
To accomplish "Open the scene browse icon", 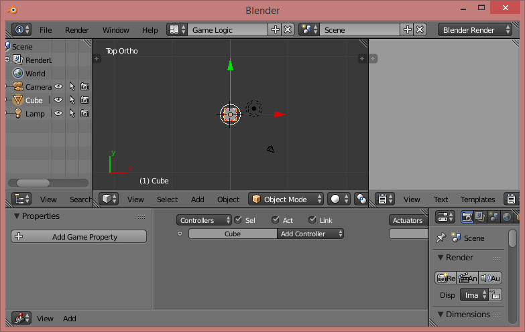I will tap(309, 29).
